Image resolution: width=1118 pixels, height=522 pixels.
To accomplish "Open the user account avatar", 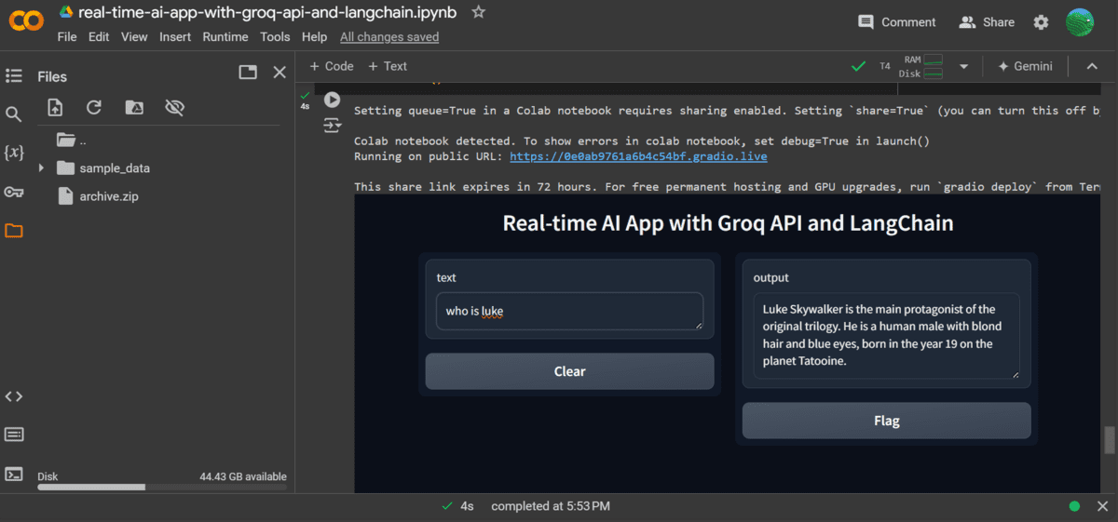I will [1080, 22].
